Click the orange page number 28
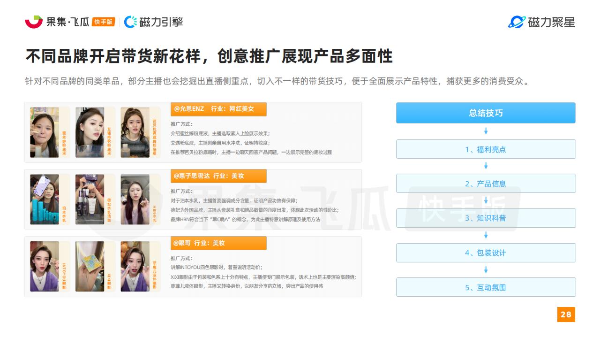The width and height of the screenshot is (600, 338). (x=566, y=315)
